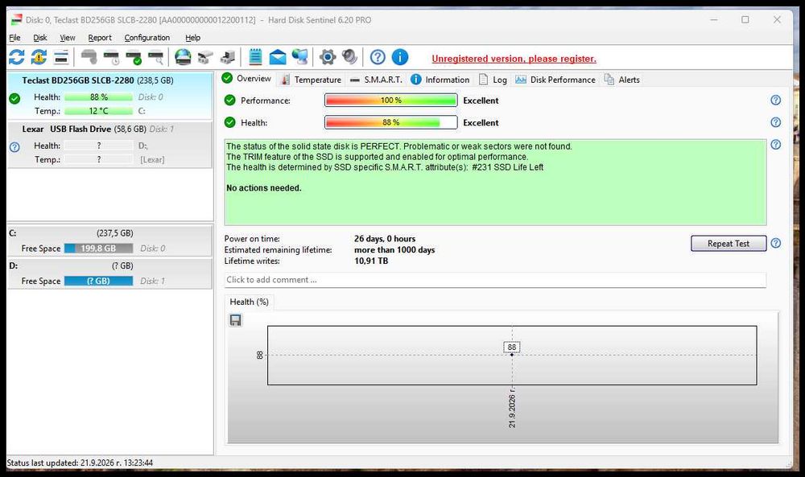
Task: Click the (? GB) free space bar for D:
Action: [98, 281]
